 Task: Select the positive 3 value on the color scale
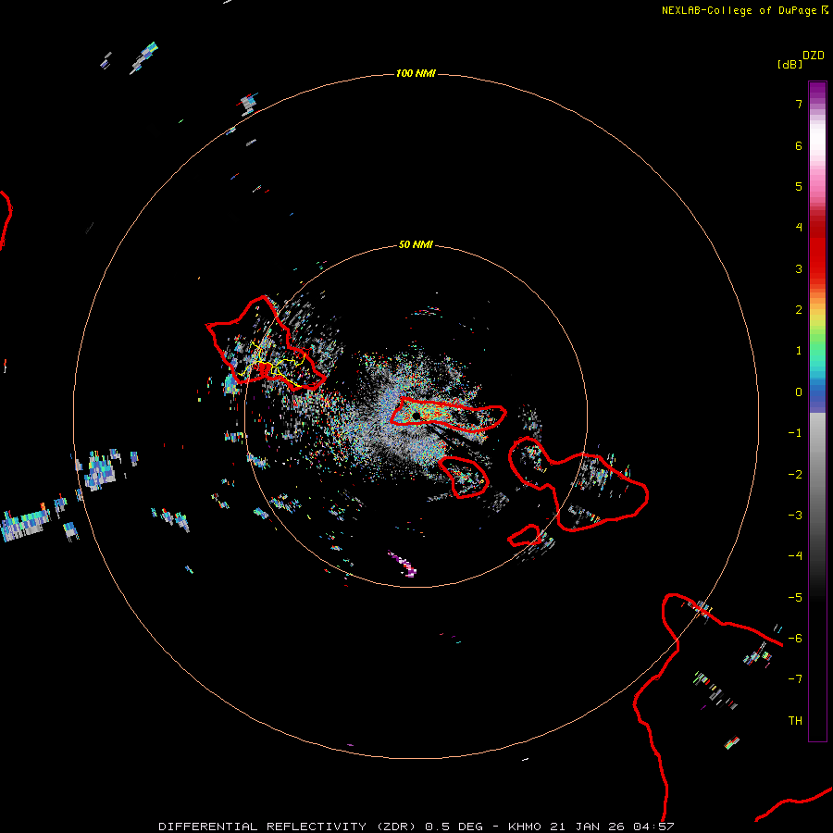click(799, 268)
